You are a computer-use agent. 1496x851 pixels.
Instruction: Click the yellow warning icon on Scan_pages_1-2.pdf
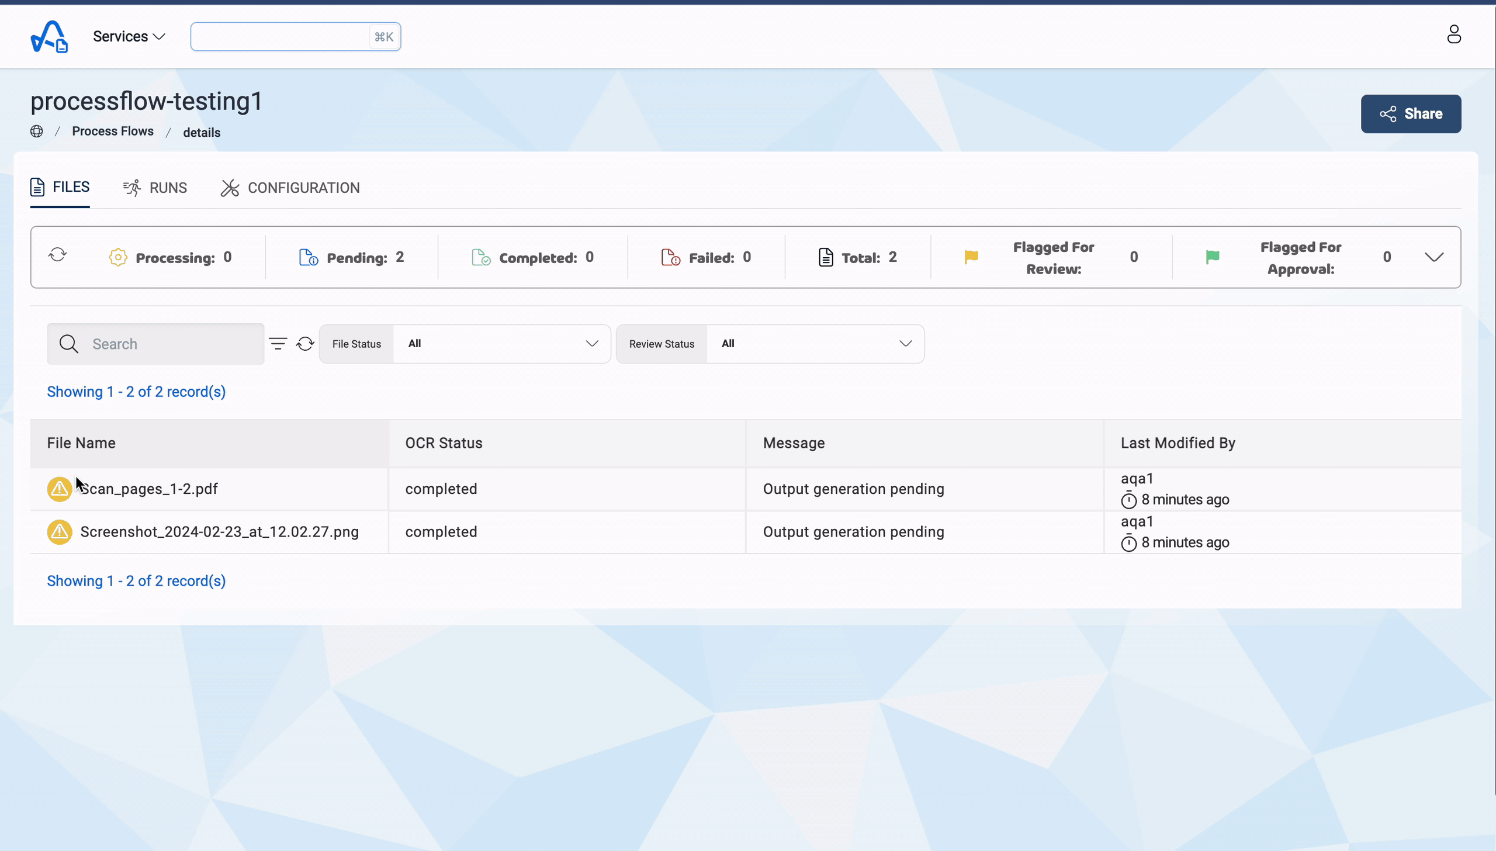tap(58, 488)
